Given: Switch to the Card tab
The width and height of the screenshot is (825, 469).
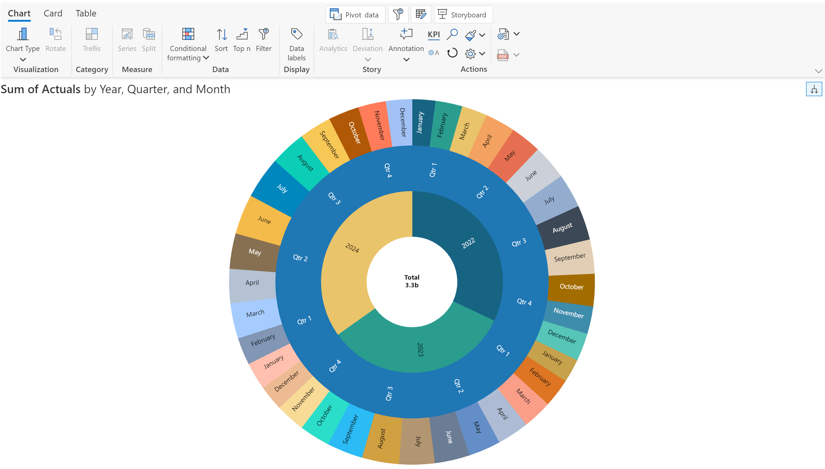Looking at the screenshot, I should click(53, 13).
